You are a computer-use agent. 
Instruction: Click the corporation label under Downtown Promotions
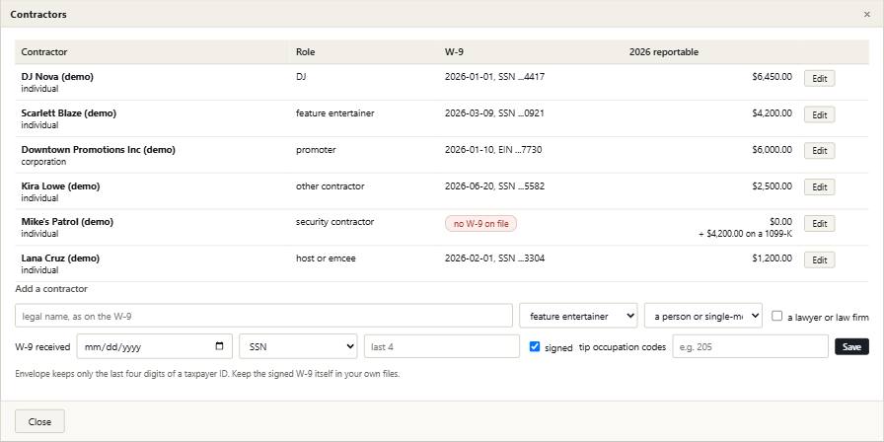click(x=43, y=161)
